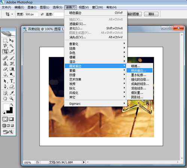The height and width of the screenshot is (168, 187).
Task: Select the Eraser tool
Action: coord(5,69)
